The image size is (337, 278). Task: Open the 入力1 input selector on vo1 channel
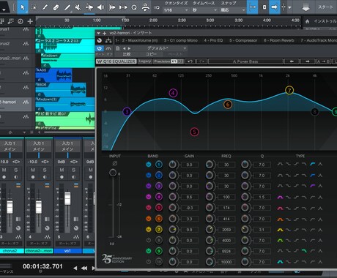(x=67, y=143)
